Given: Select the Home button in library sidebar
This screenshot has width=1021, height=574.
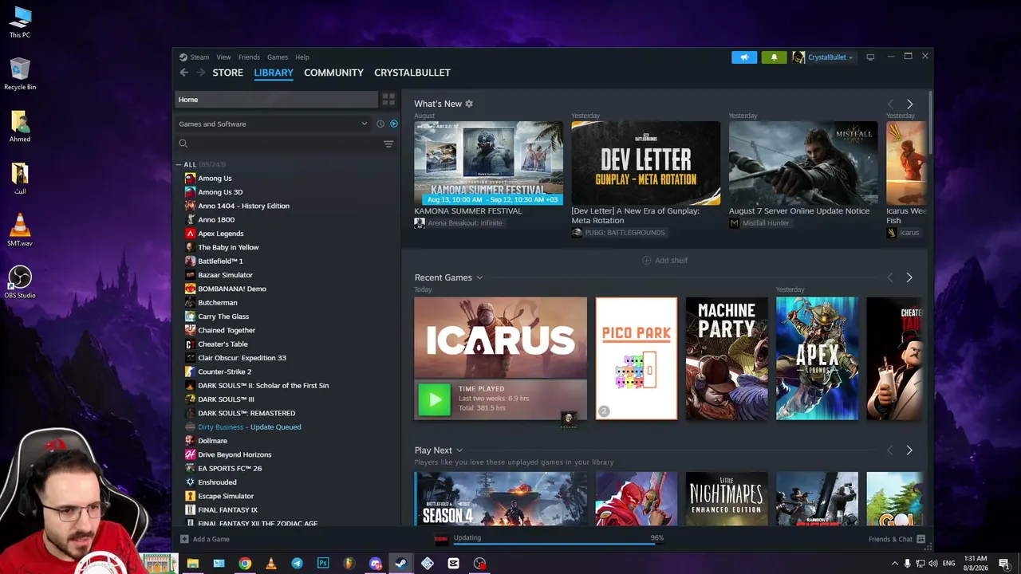Looking at the screenshot, I should tap(276, 100).
